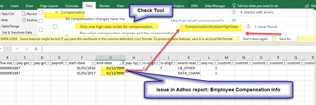Open the Analysis tab

178,6
